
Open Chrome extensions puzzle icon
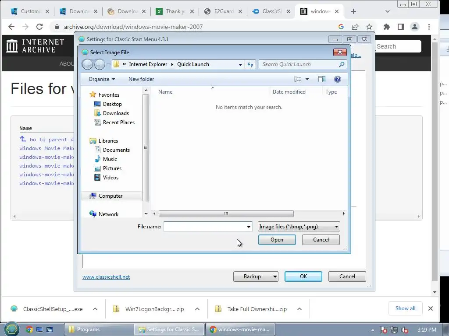[387, 27]
